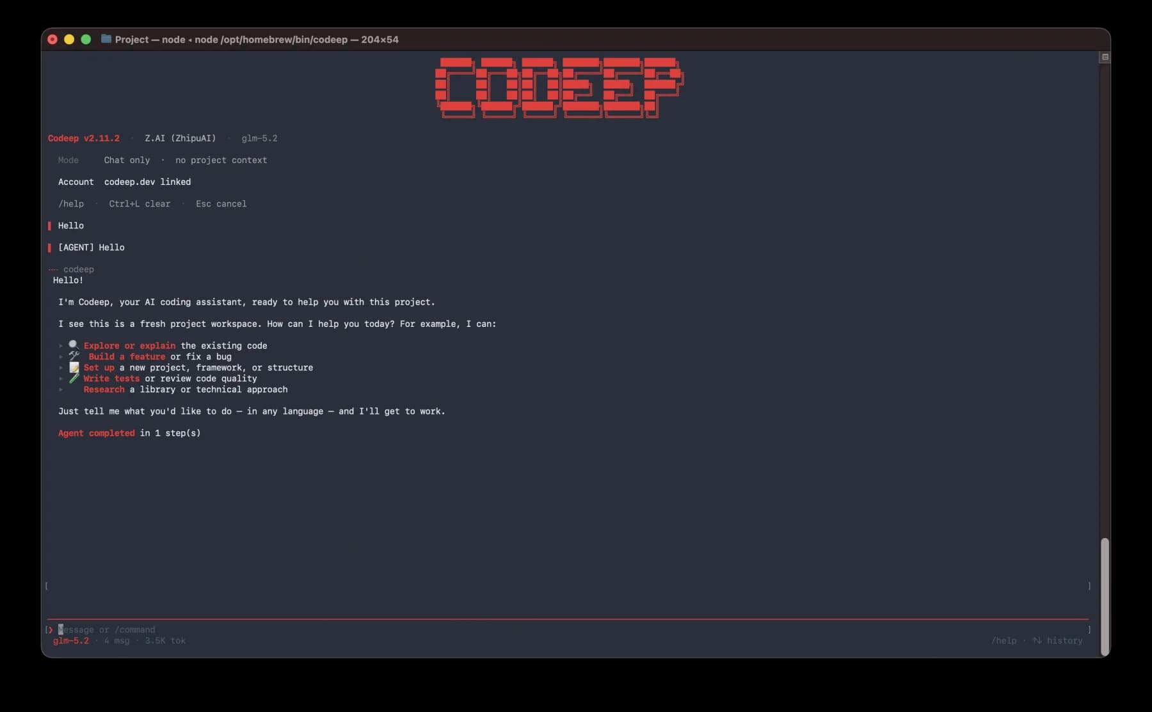Zoom the terminal window with green button

click(x=86, y=39)
